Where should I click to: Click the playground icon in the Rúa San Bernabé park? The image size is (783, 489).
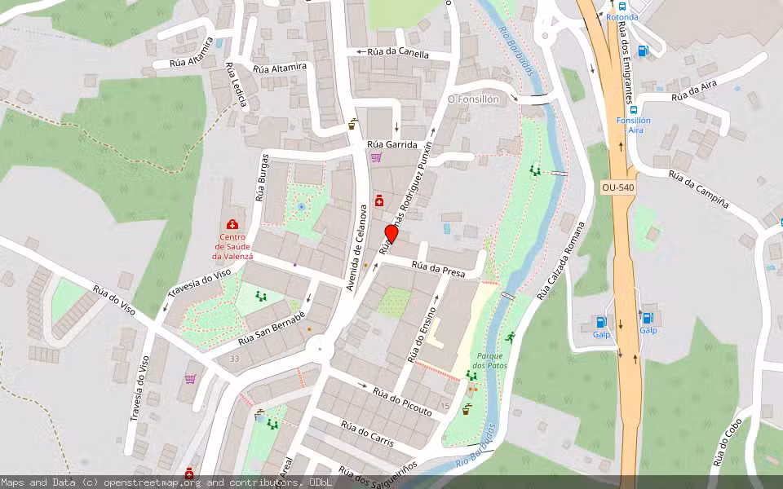click(x=261, y=297)
